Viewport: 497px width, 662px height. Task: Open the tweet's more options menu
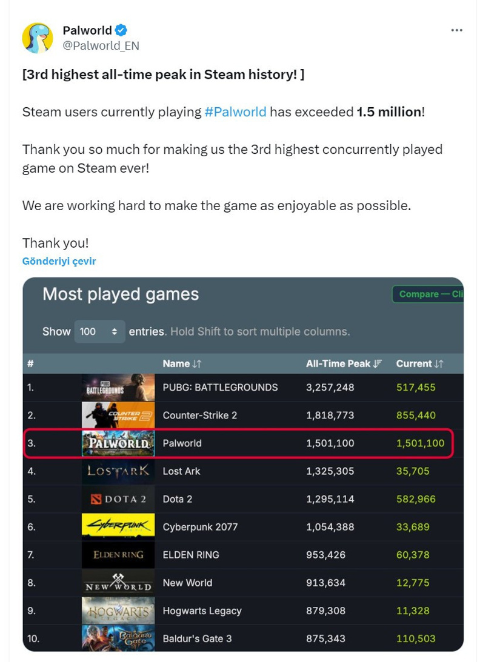pyautogui.click(x=456, y=29)
